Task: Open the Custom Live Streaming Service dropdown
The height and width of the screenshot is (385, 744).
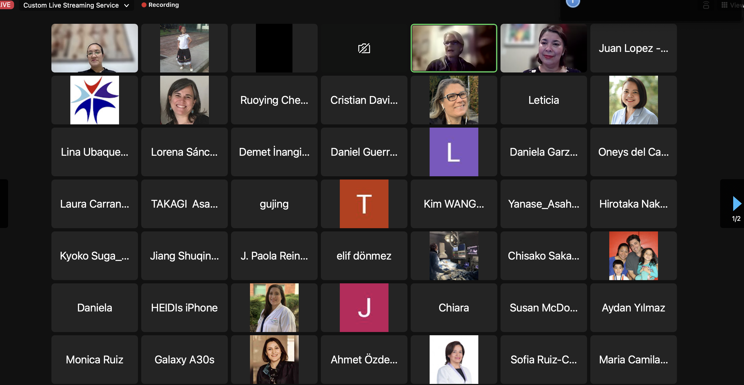Action: click(x=76, y=5)
